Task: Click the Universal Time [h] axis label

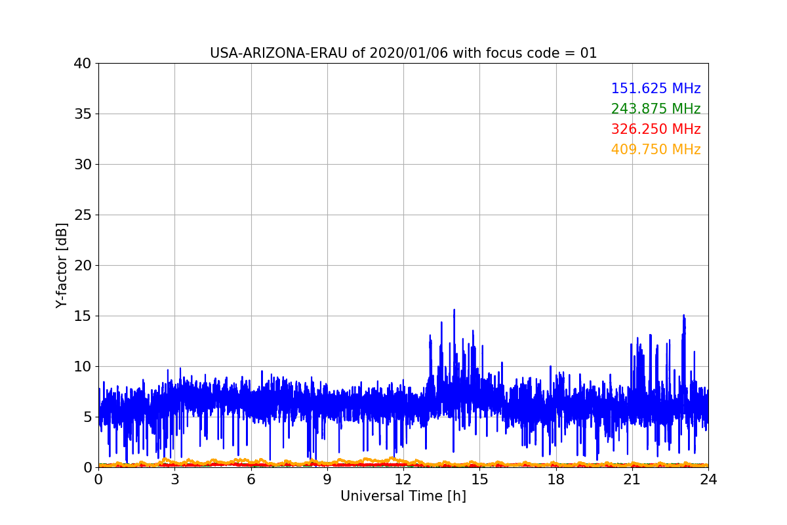Action: pos(403,496)
